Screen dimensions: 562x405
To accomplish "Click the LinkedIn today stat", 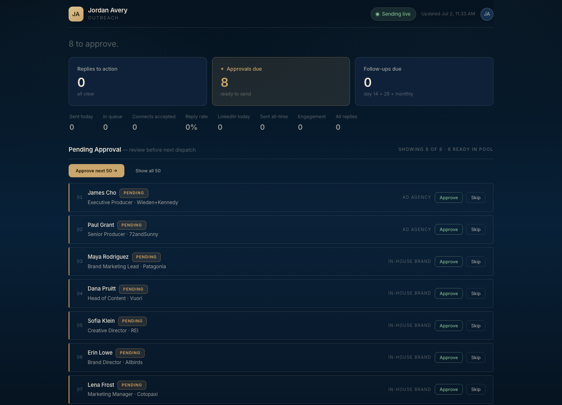I will (x=234, y=122).
